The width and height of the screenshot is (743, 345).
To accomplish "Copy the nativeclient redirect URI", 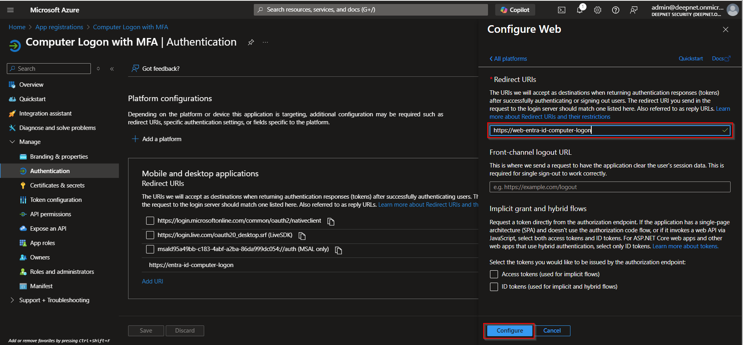I will coord(331,221).
